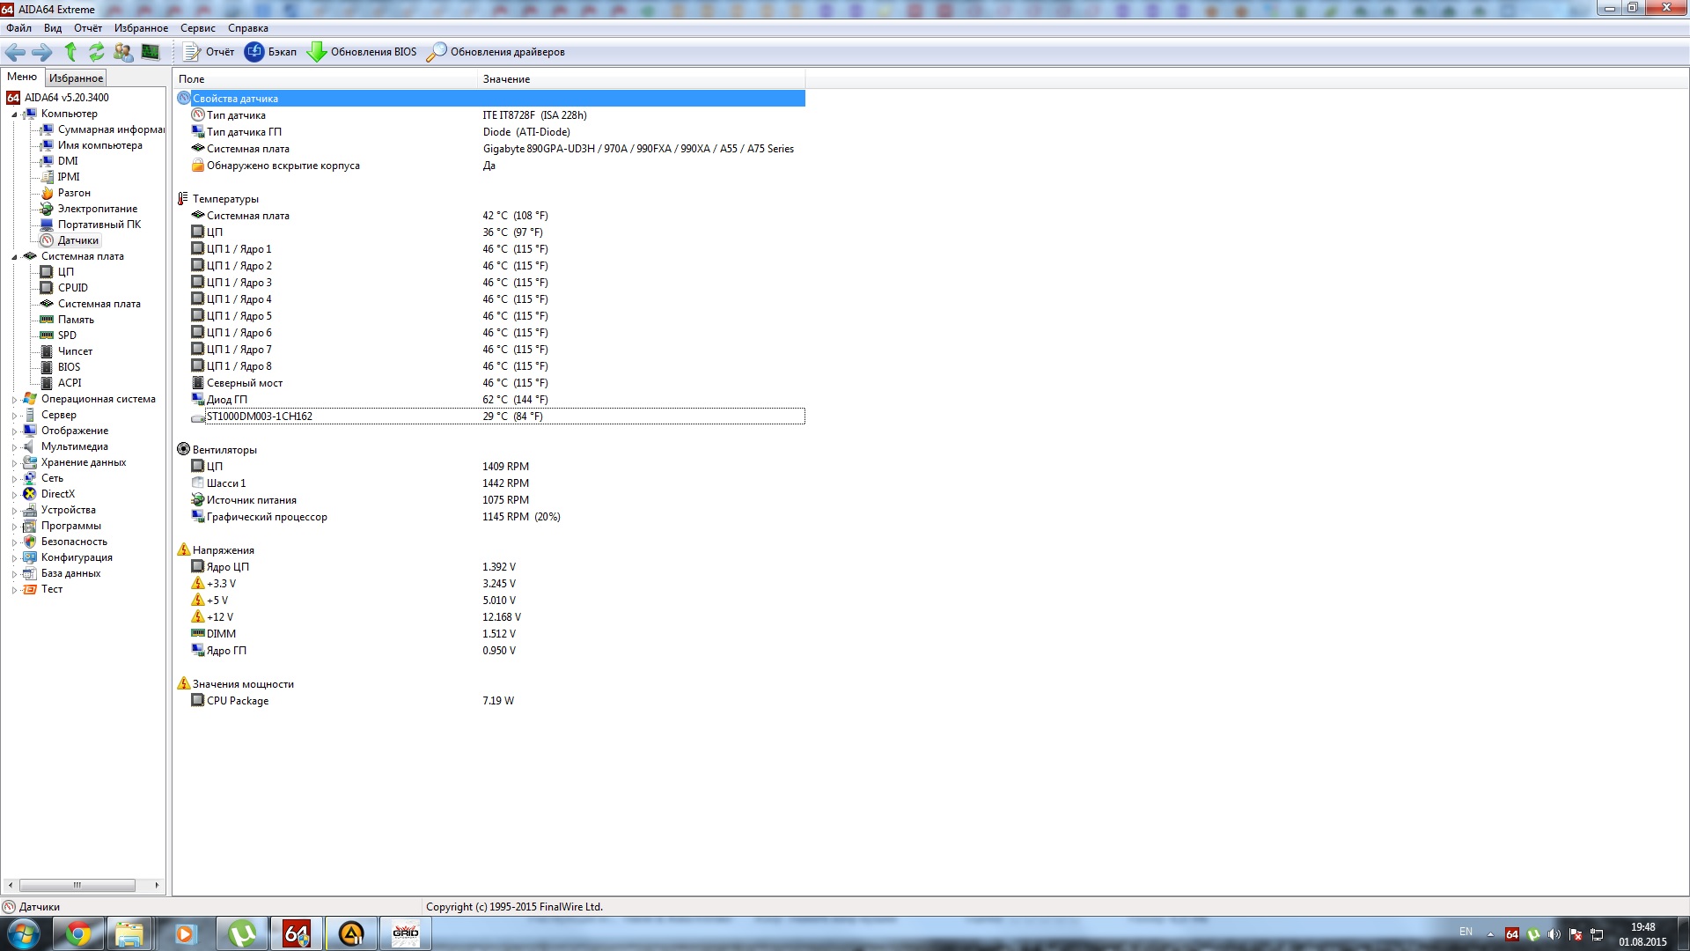
Task: Select CPUID in the tree
Action: pos(72,288)
